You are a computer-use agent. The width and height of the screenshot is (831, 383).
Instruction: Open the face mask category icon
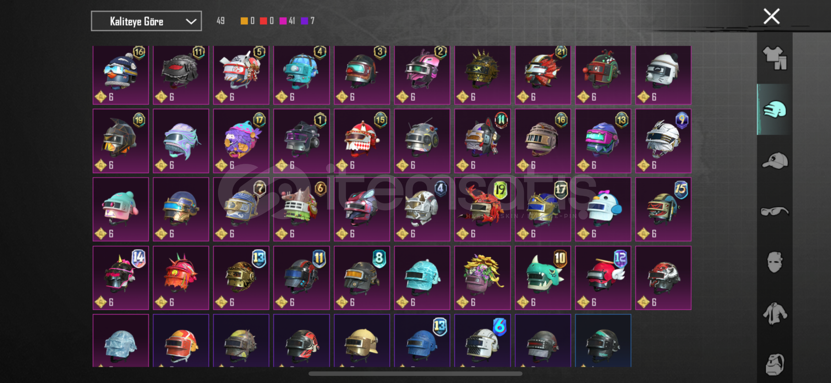click(775, 262)
